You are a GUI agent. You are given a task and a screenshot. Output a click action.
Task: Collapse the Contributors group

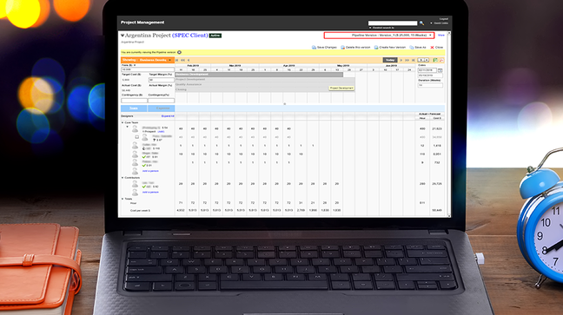coord(123,178)
